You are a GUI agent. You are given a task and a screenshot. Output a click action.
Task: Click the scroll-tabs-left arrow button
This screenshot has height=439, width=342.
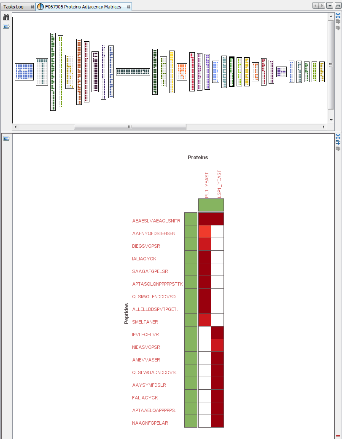[316, 5]
